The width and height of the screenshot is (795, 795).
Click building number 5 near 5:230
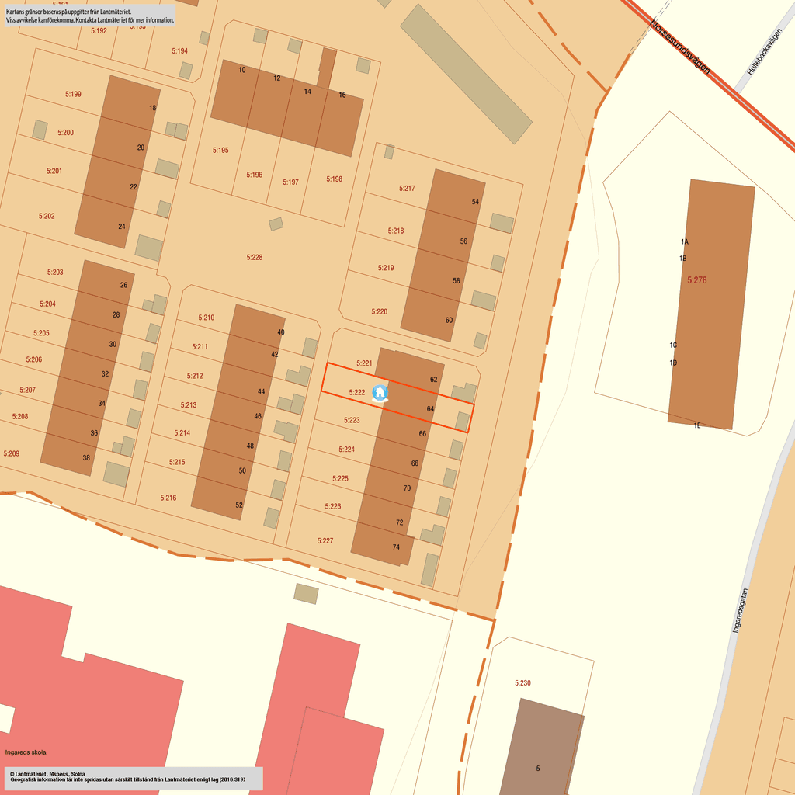[x=538, y=768]
